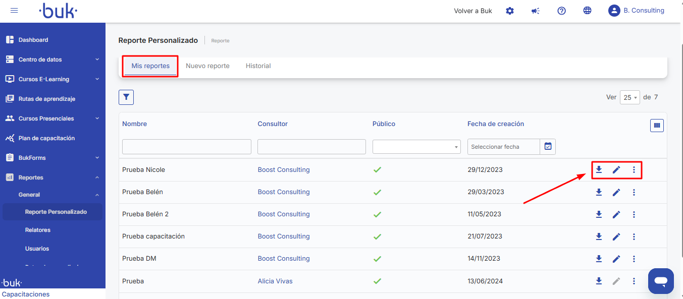Image resolution: width=683 pixels, height=299 pixels.
Task: Open the chat support widget
Action: click(x=661, y=281)
